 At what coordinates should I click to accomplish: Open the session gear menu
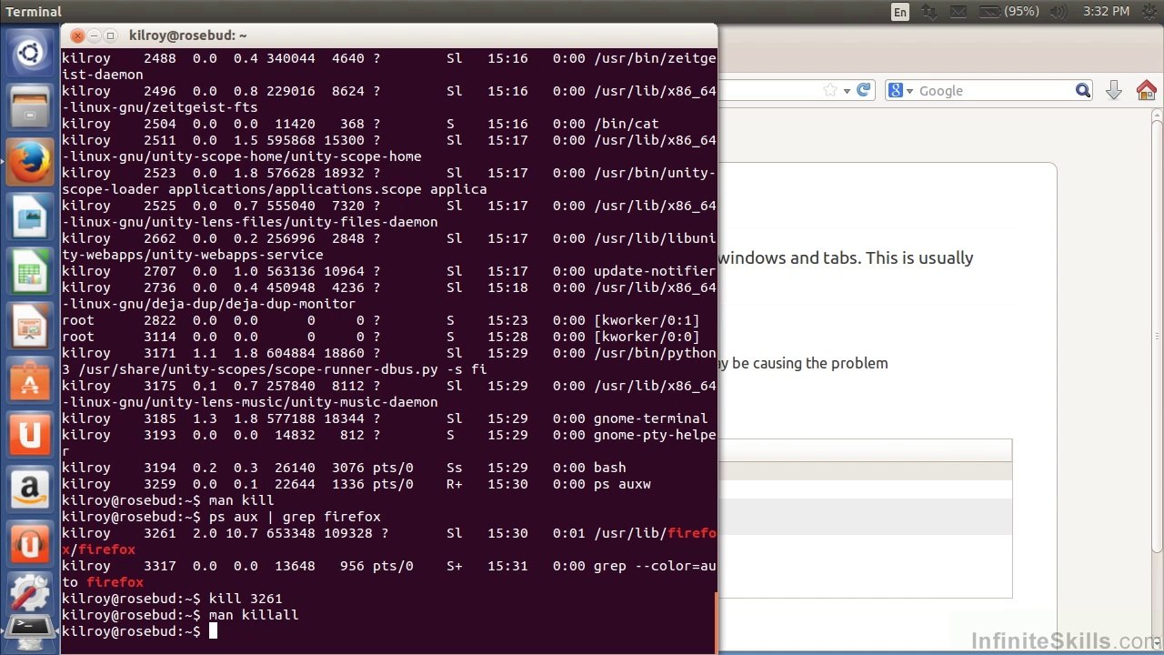[1149, 12]
